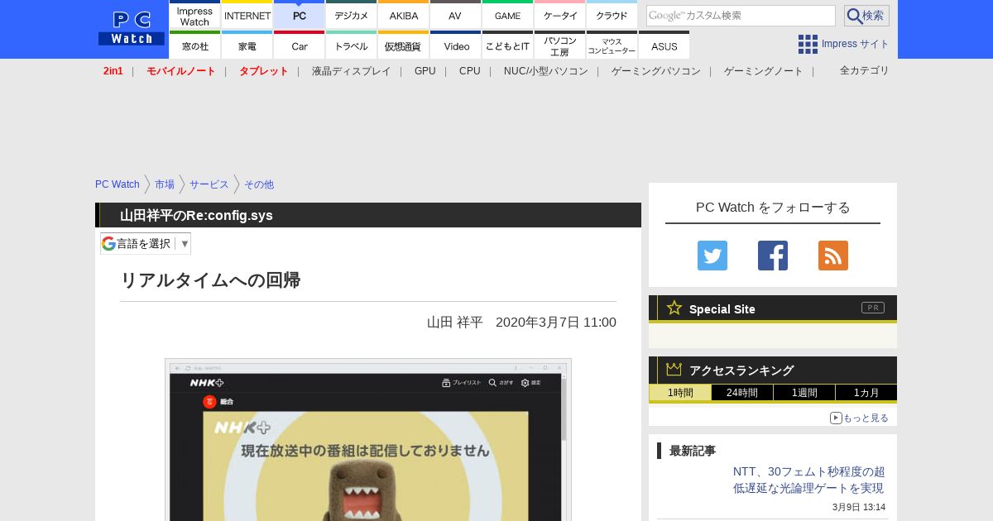Open the クラウド nav tab
This screenshot has height=521, width=993.
click(612, 15)
